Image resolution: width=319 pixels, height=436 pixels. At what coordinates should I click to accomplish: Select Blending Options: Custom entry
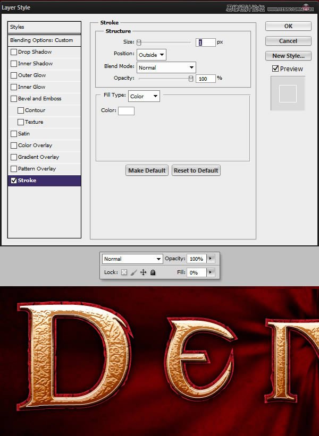44,40
